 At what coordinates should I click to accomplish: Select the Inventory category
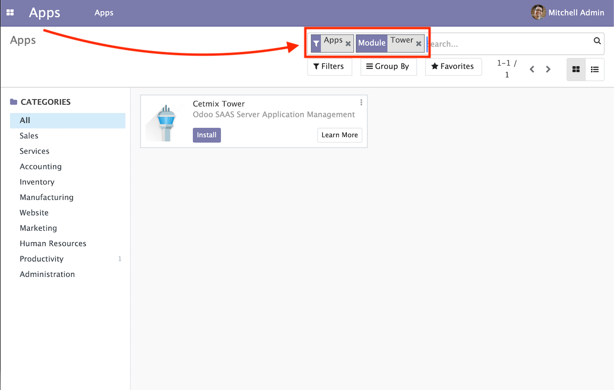[68, 182]
